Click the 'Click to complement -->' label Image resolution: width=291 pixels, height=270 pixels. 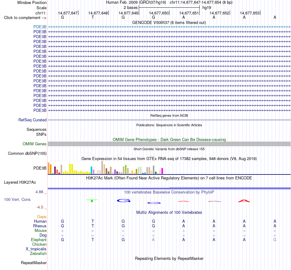[25, 18]
